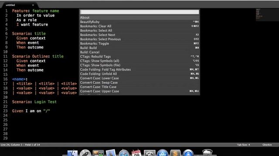The width and height of the screenshot is (279, 156).
Task: Open Mission Control icon in dock
Action: coord(98,153)
